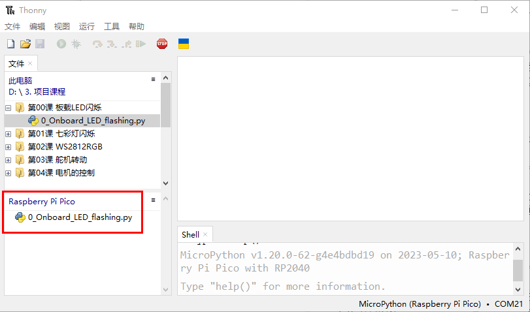Screen dimensions: 530x312
Task: Select 第04课 电机的控制 folder name
Action: [x=61, y=173]
